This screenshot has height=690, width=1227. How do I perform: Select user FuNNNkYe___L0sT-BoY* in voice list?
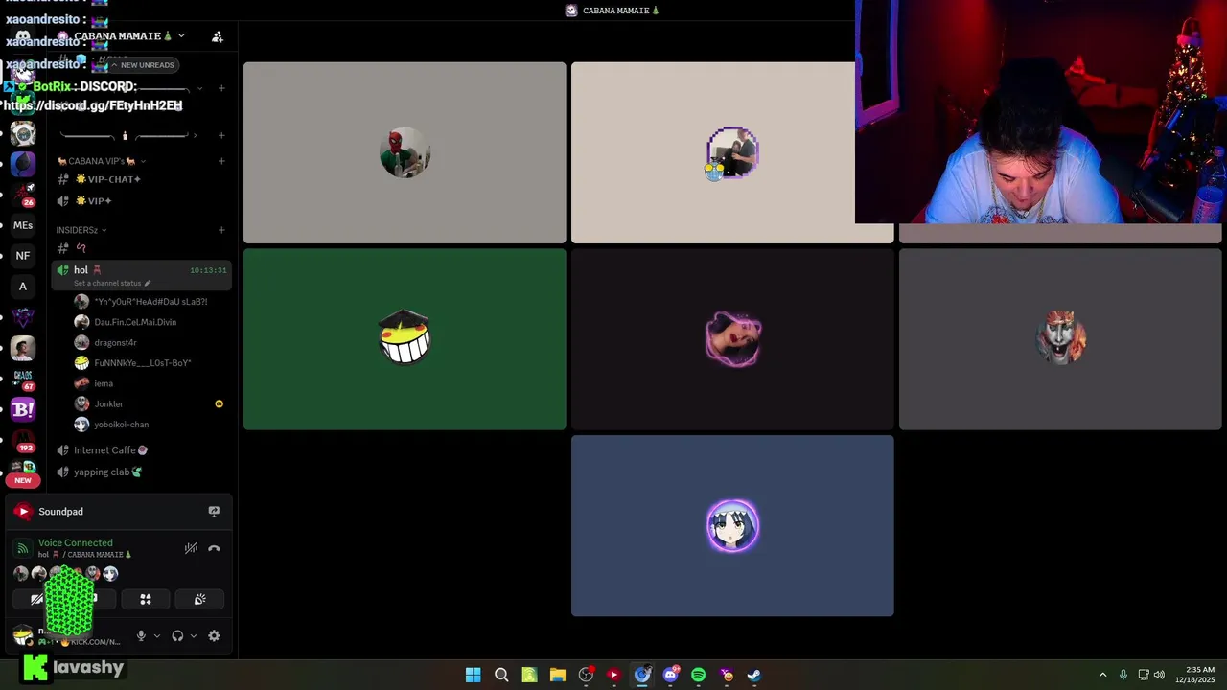pos(142,363)
